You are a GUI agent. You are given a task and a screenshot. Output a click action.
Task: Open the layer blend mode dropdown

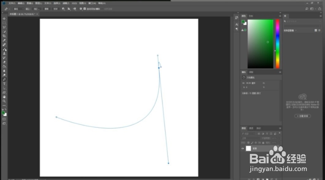click(x=250, y=138)
